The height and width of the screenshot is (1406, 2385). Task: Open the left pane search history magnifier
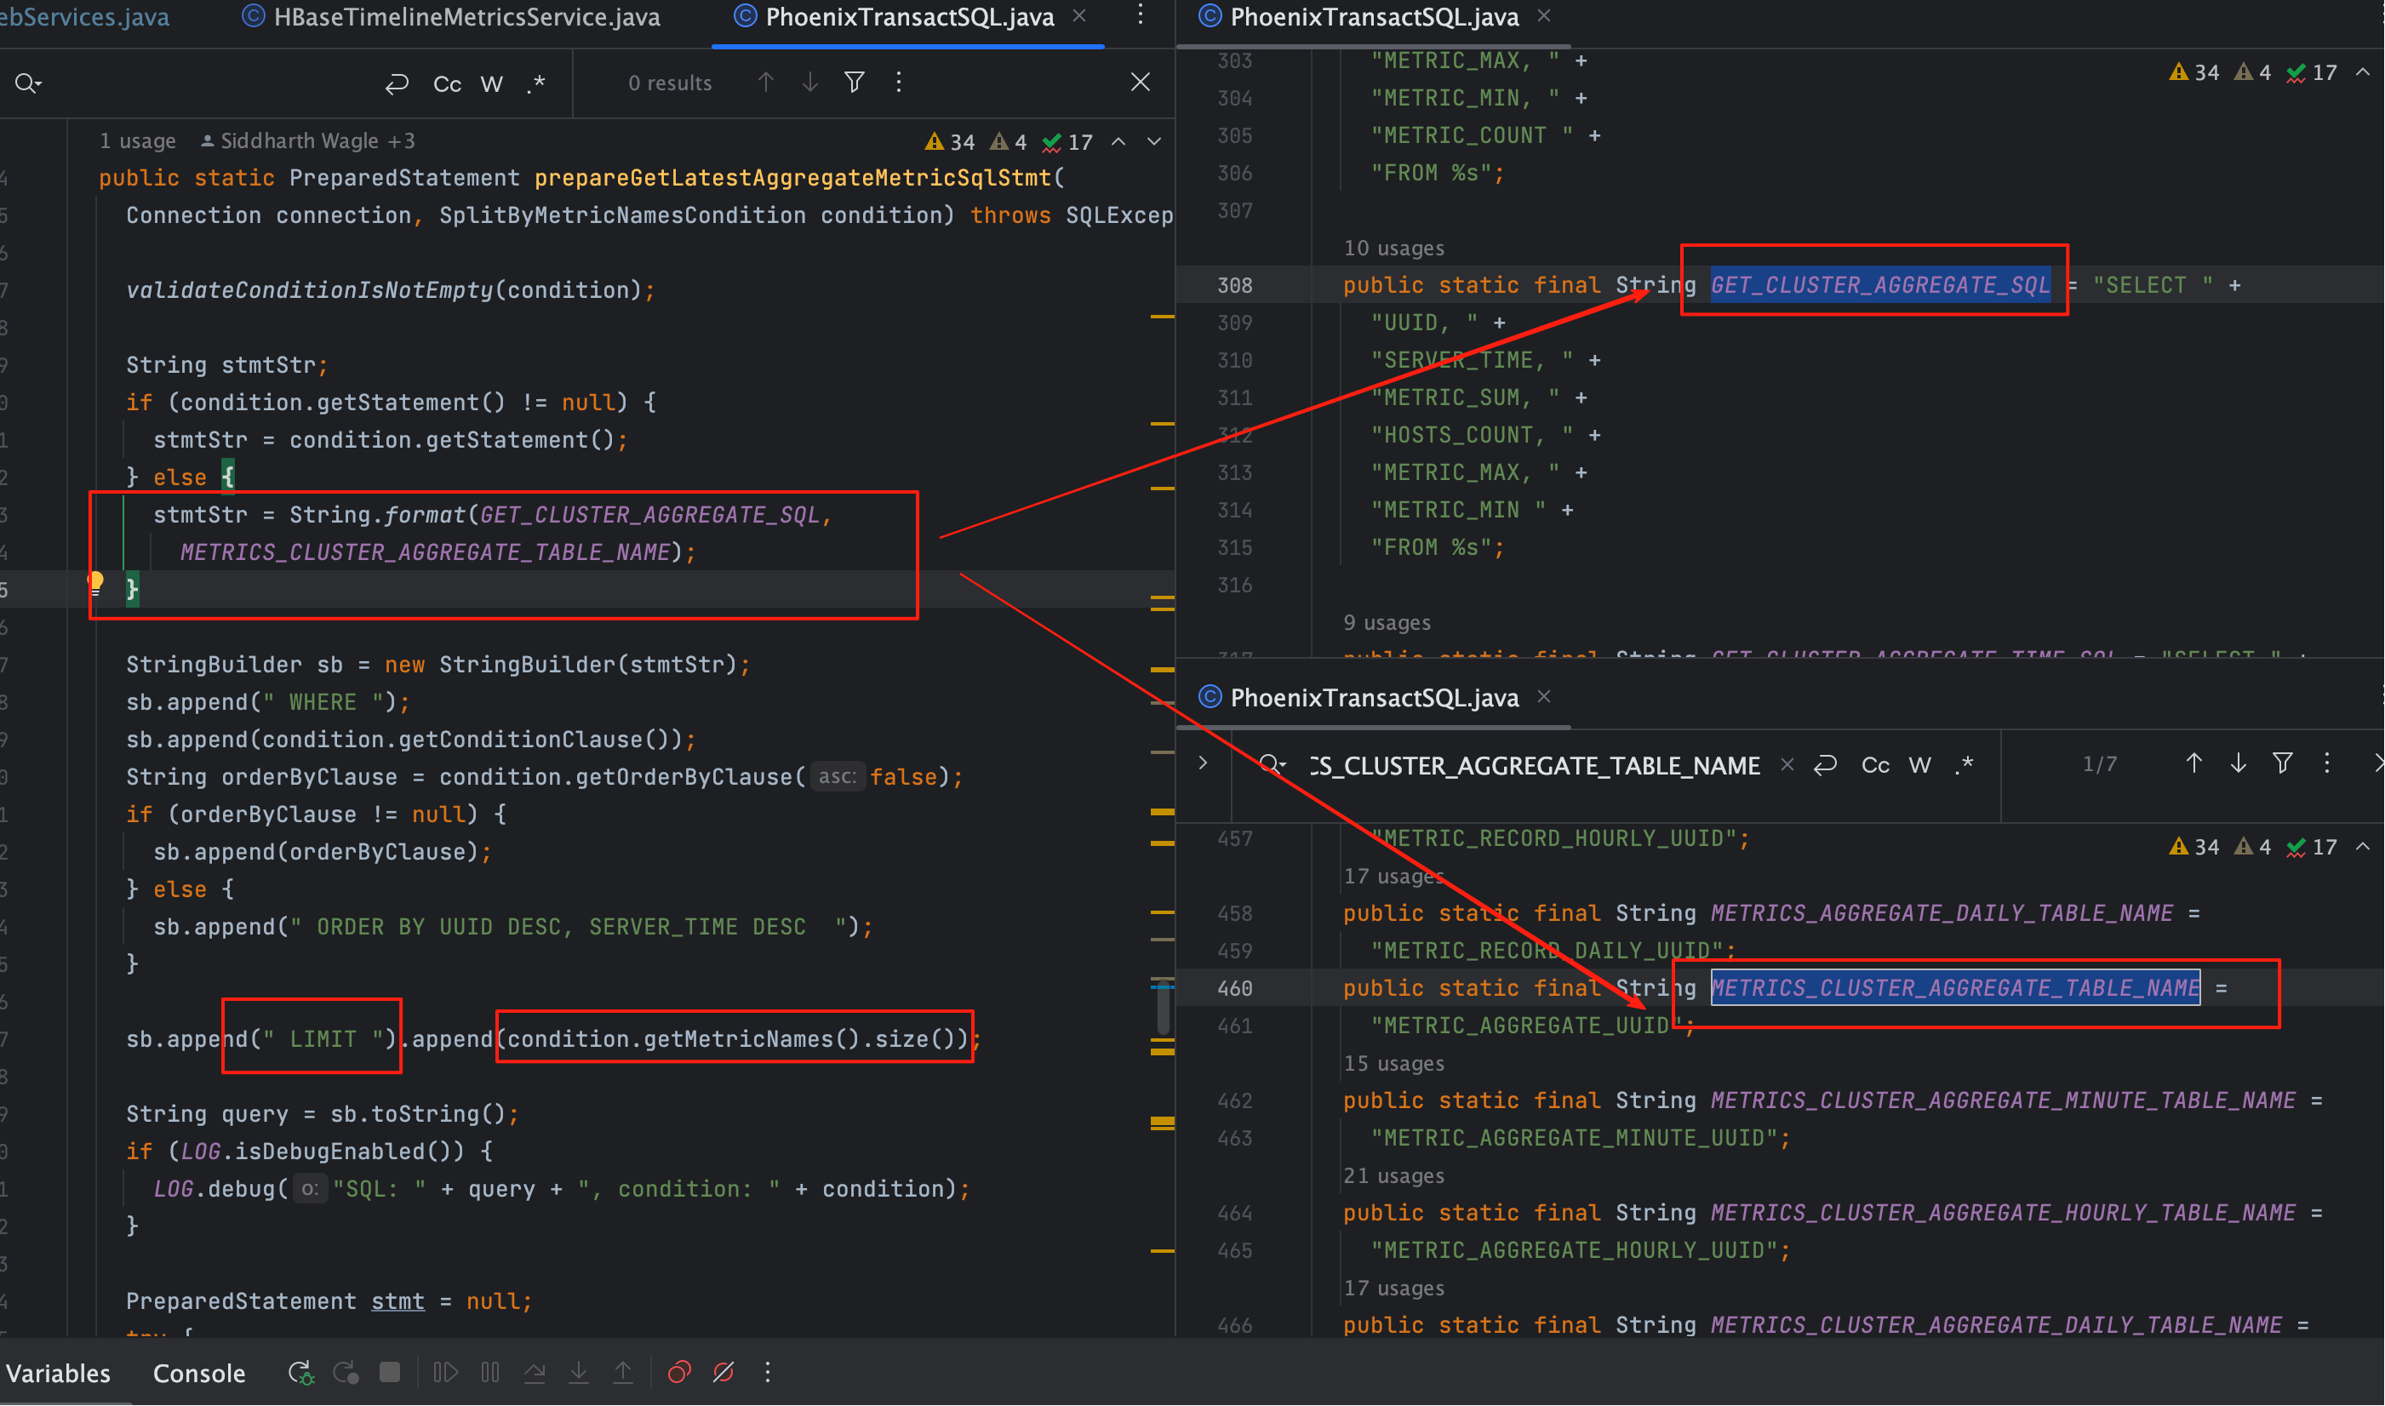pyautogui.click(x=28, y=83)
